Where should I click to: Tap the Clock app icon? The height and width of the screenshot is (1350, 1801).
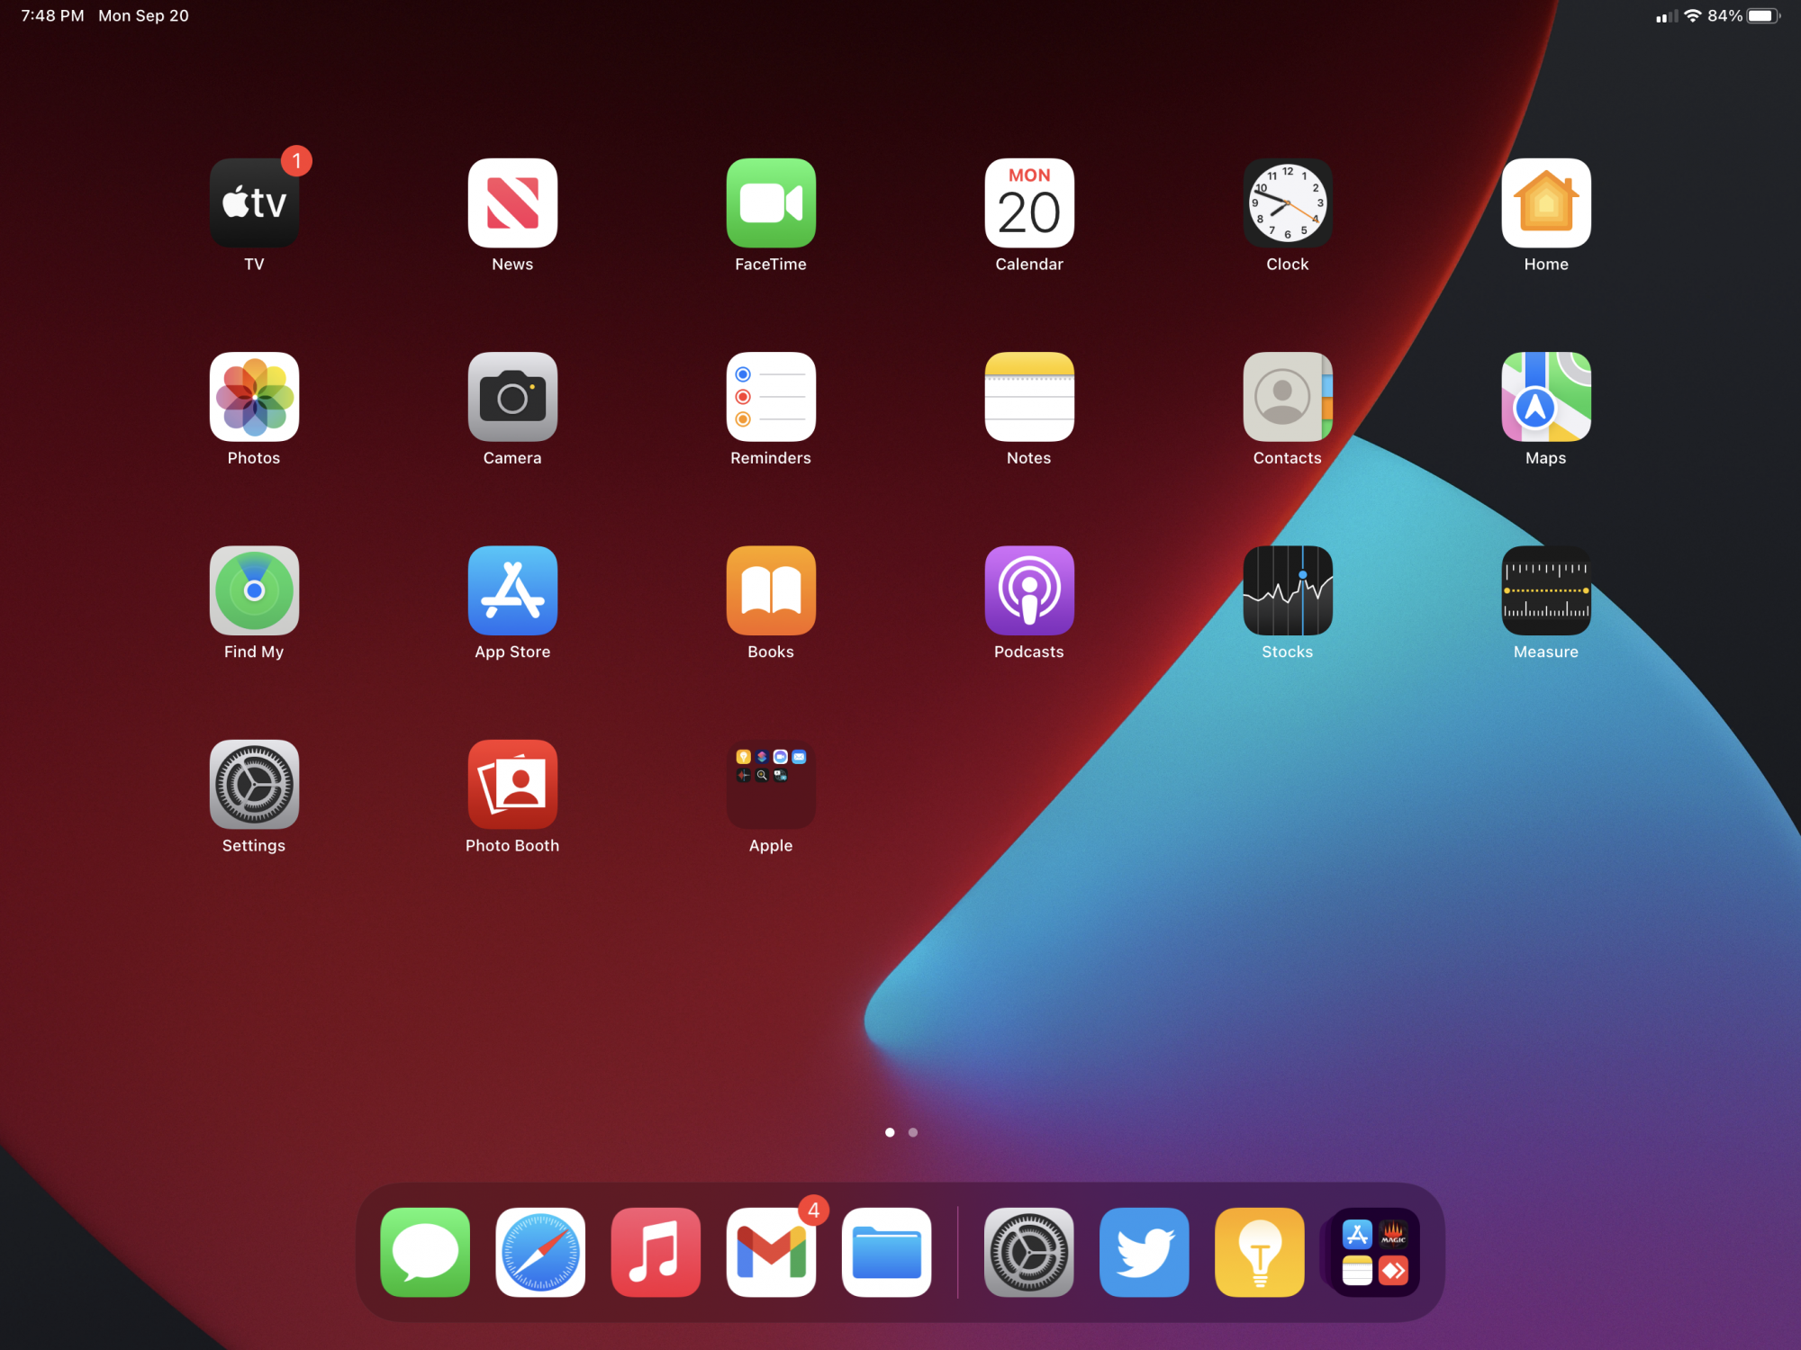pyautogui.click(x=1287, y=203)
